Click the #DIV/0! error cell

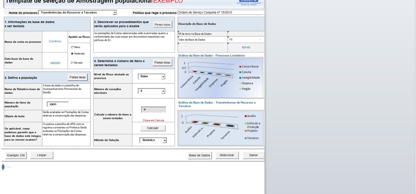[246, 47]
